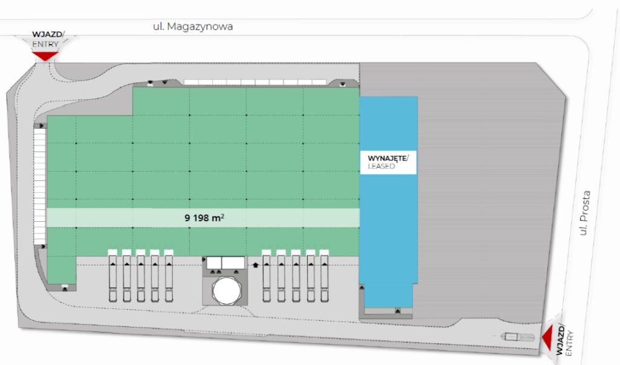
Task: Click the white office block above the water tank
Action: coord(225,263)
